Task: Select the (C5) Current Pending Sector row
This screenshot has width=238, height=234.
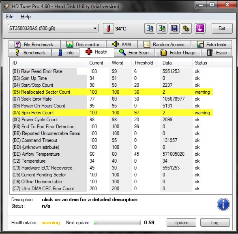Action: click(112, 175)
